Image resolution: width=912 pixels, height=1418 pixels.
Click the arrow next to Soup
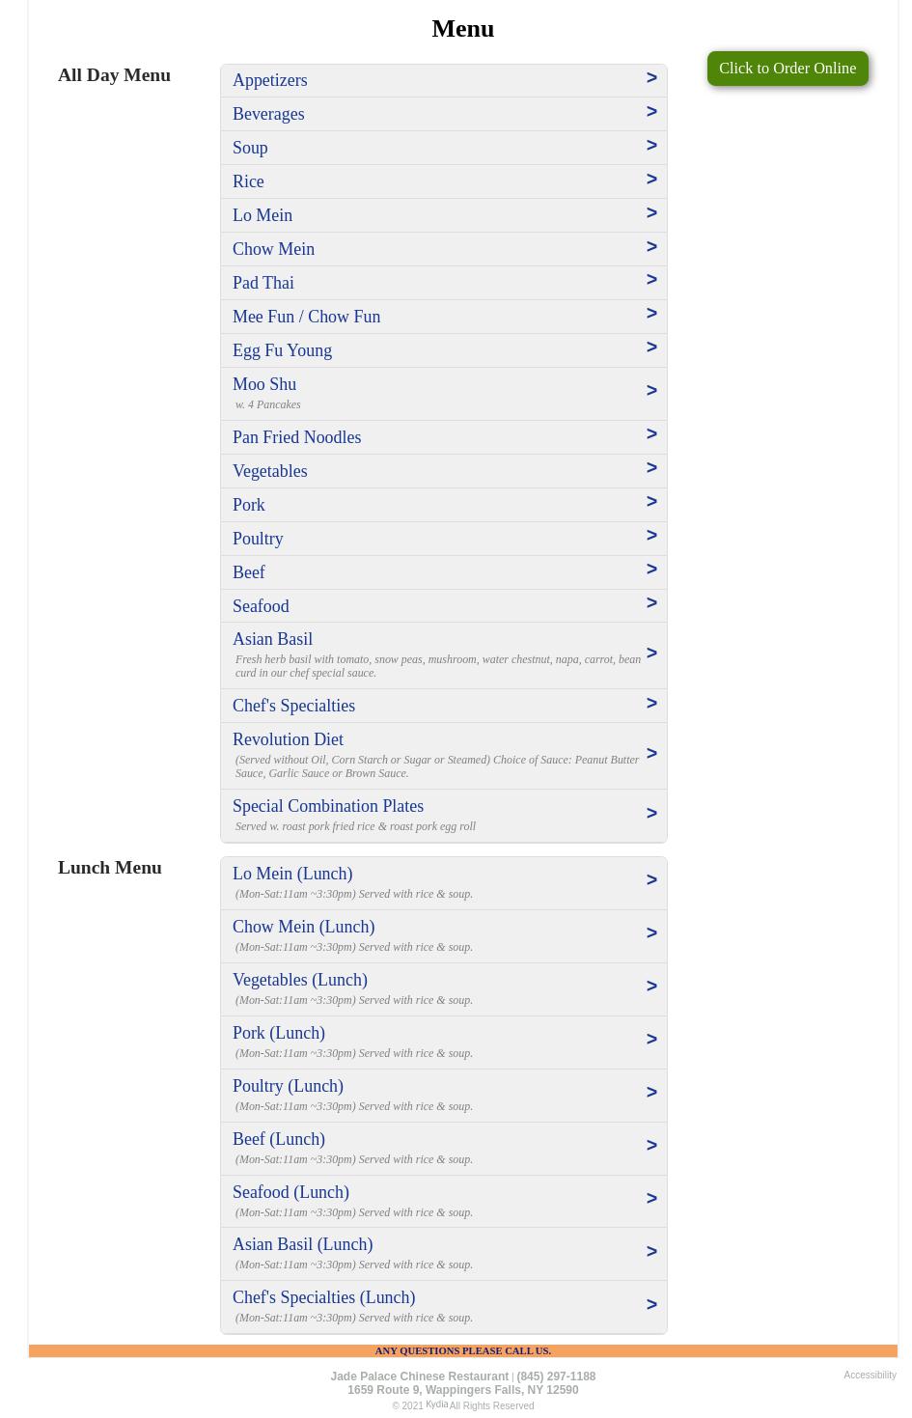(x=651, y=146)
